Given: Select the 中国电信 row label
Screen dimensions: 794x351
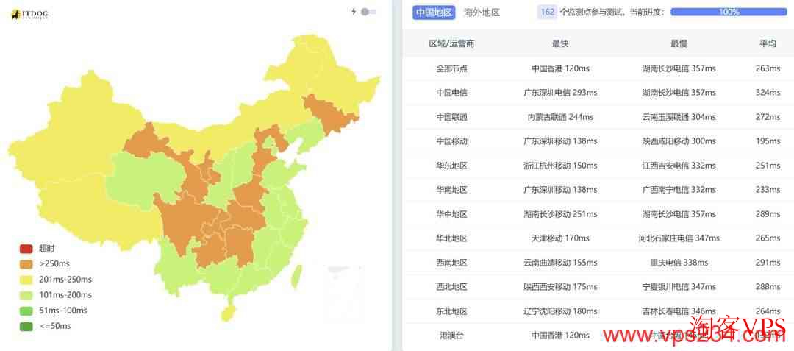Looking at the screenshot, I should pyautogui.click(x=451, y=93).
